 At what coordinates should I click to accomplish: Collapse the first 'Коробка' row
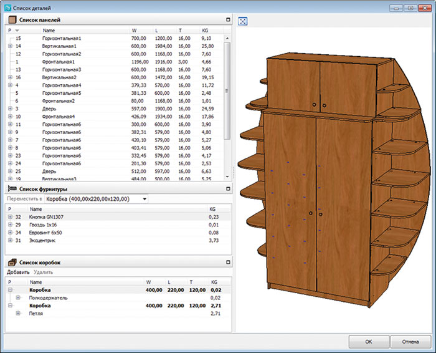pyautogui.click(x=10, y=290)
